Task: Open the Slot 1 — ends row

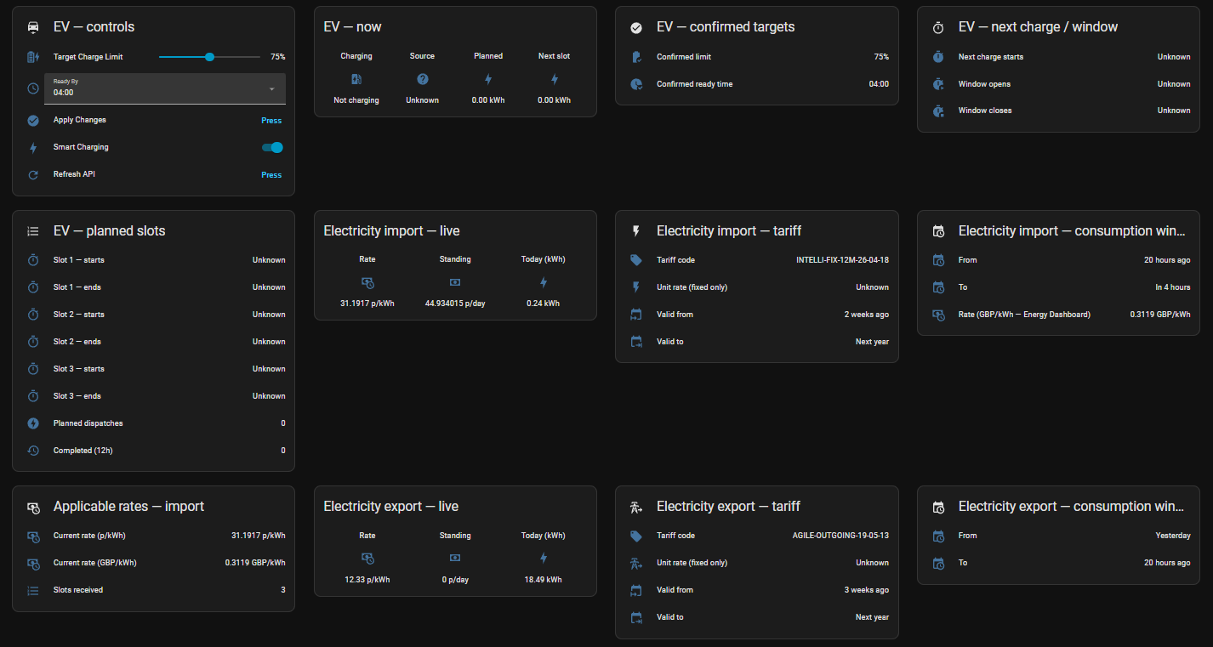Action: [154, 287]
